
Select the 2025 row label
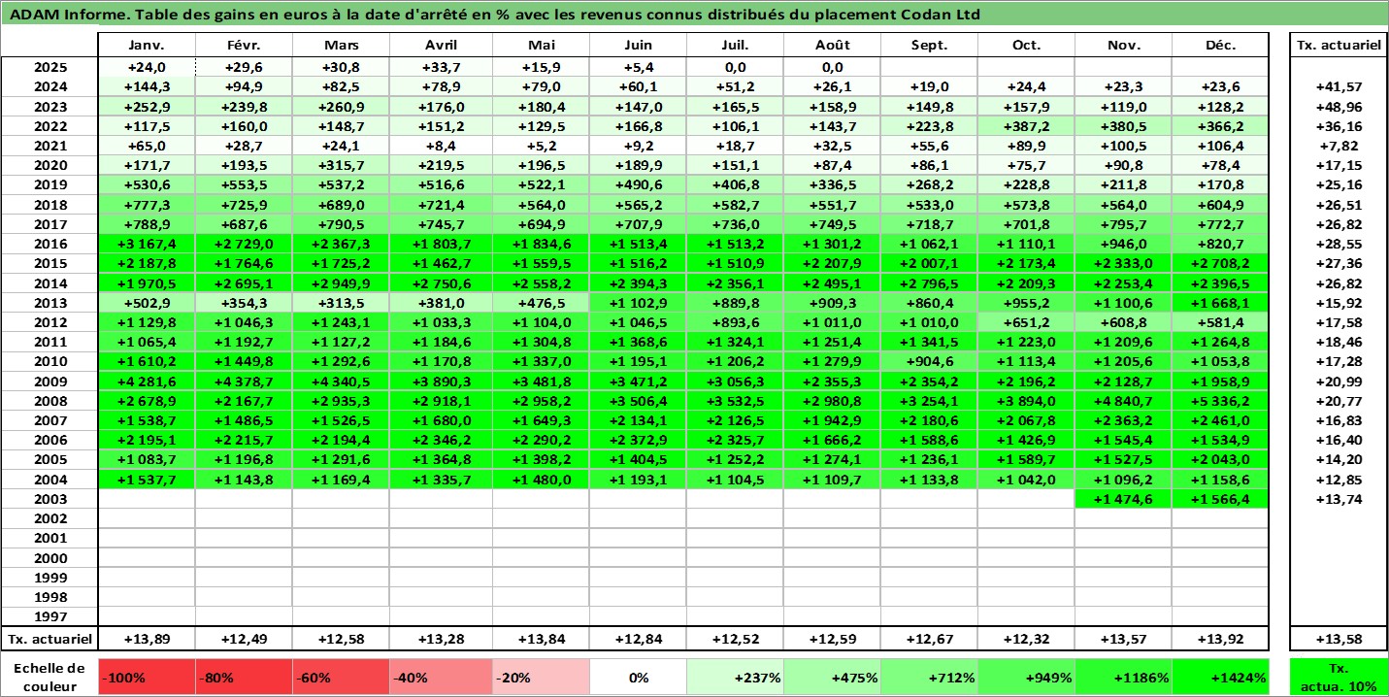(x=50, y=67)
